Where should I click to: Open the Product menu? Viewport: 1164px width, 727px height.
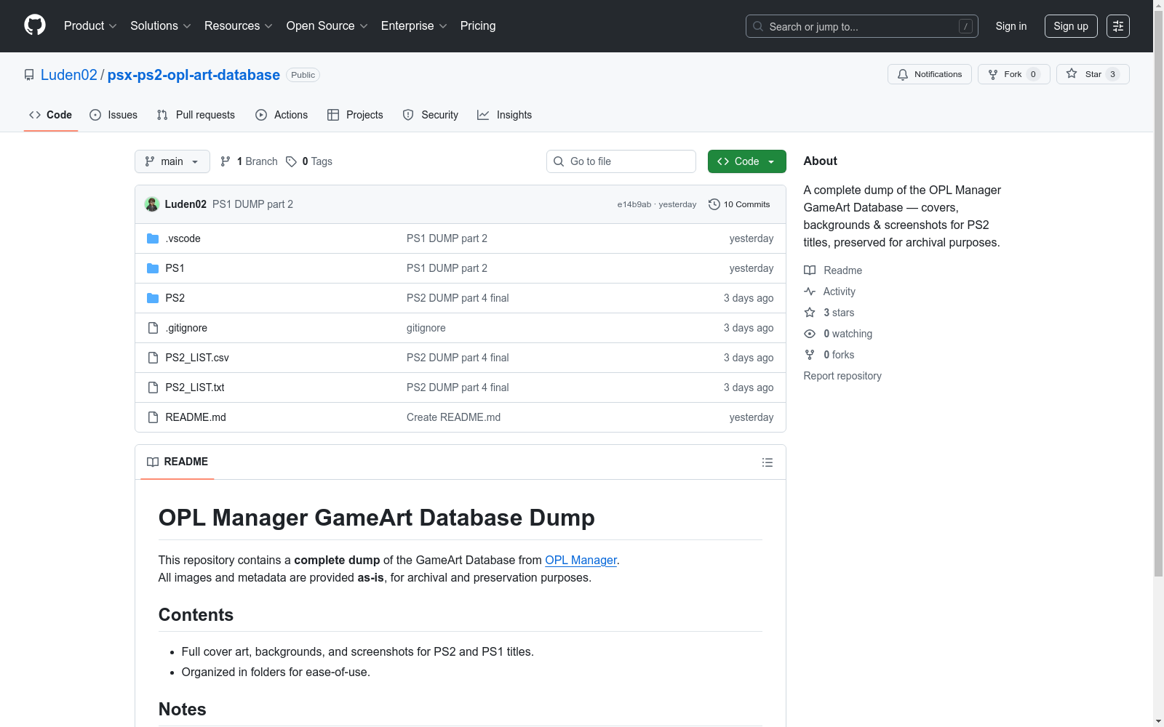coord(90,26)
